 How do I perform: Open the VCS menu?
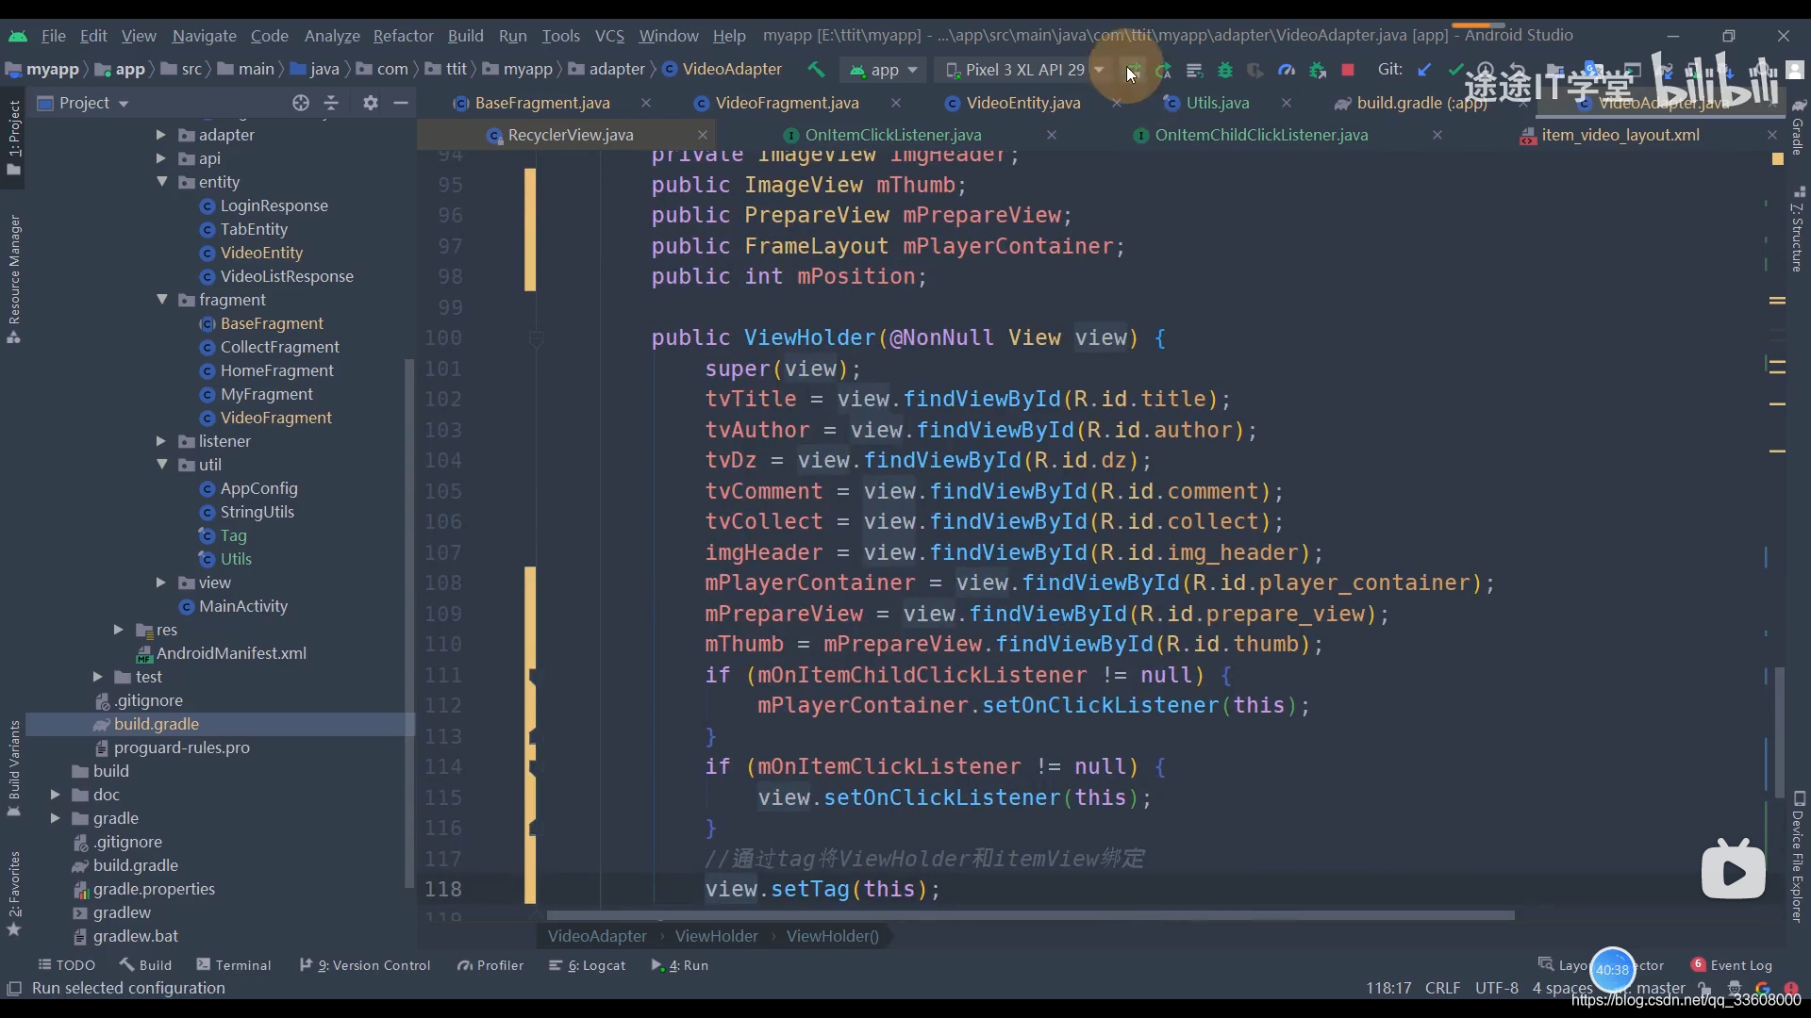(x=609, y=36)
